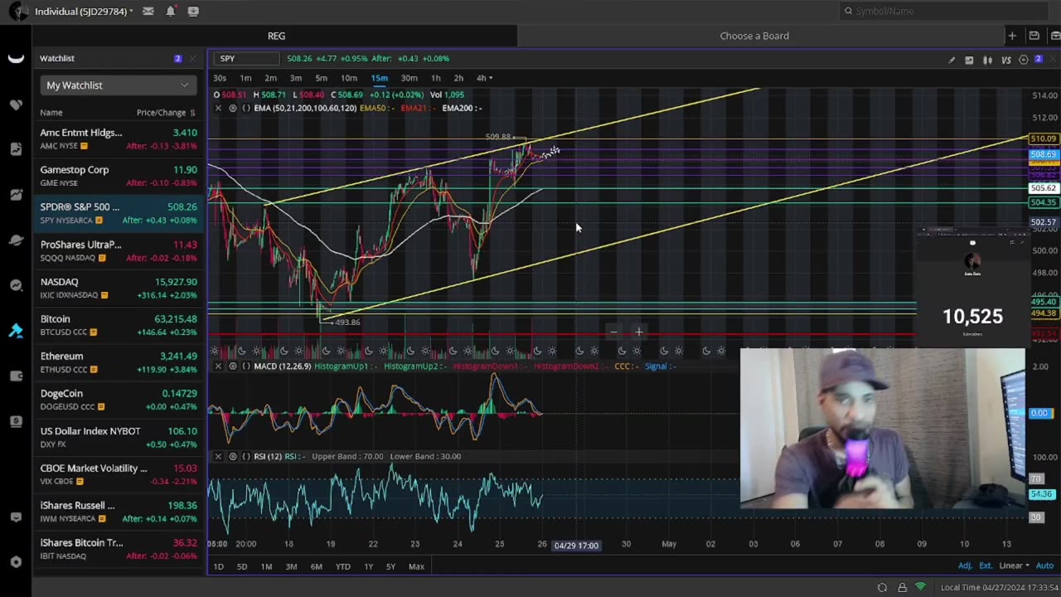Viewport: 1061px width, 597px height.
Task: Select the 5m timeframe
Action: (321, 78)
